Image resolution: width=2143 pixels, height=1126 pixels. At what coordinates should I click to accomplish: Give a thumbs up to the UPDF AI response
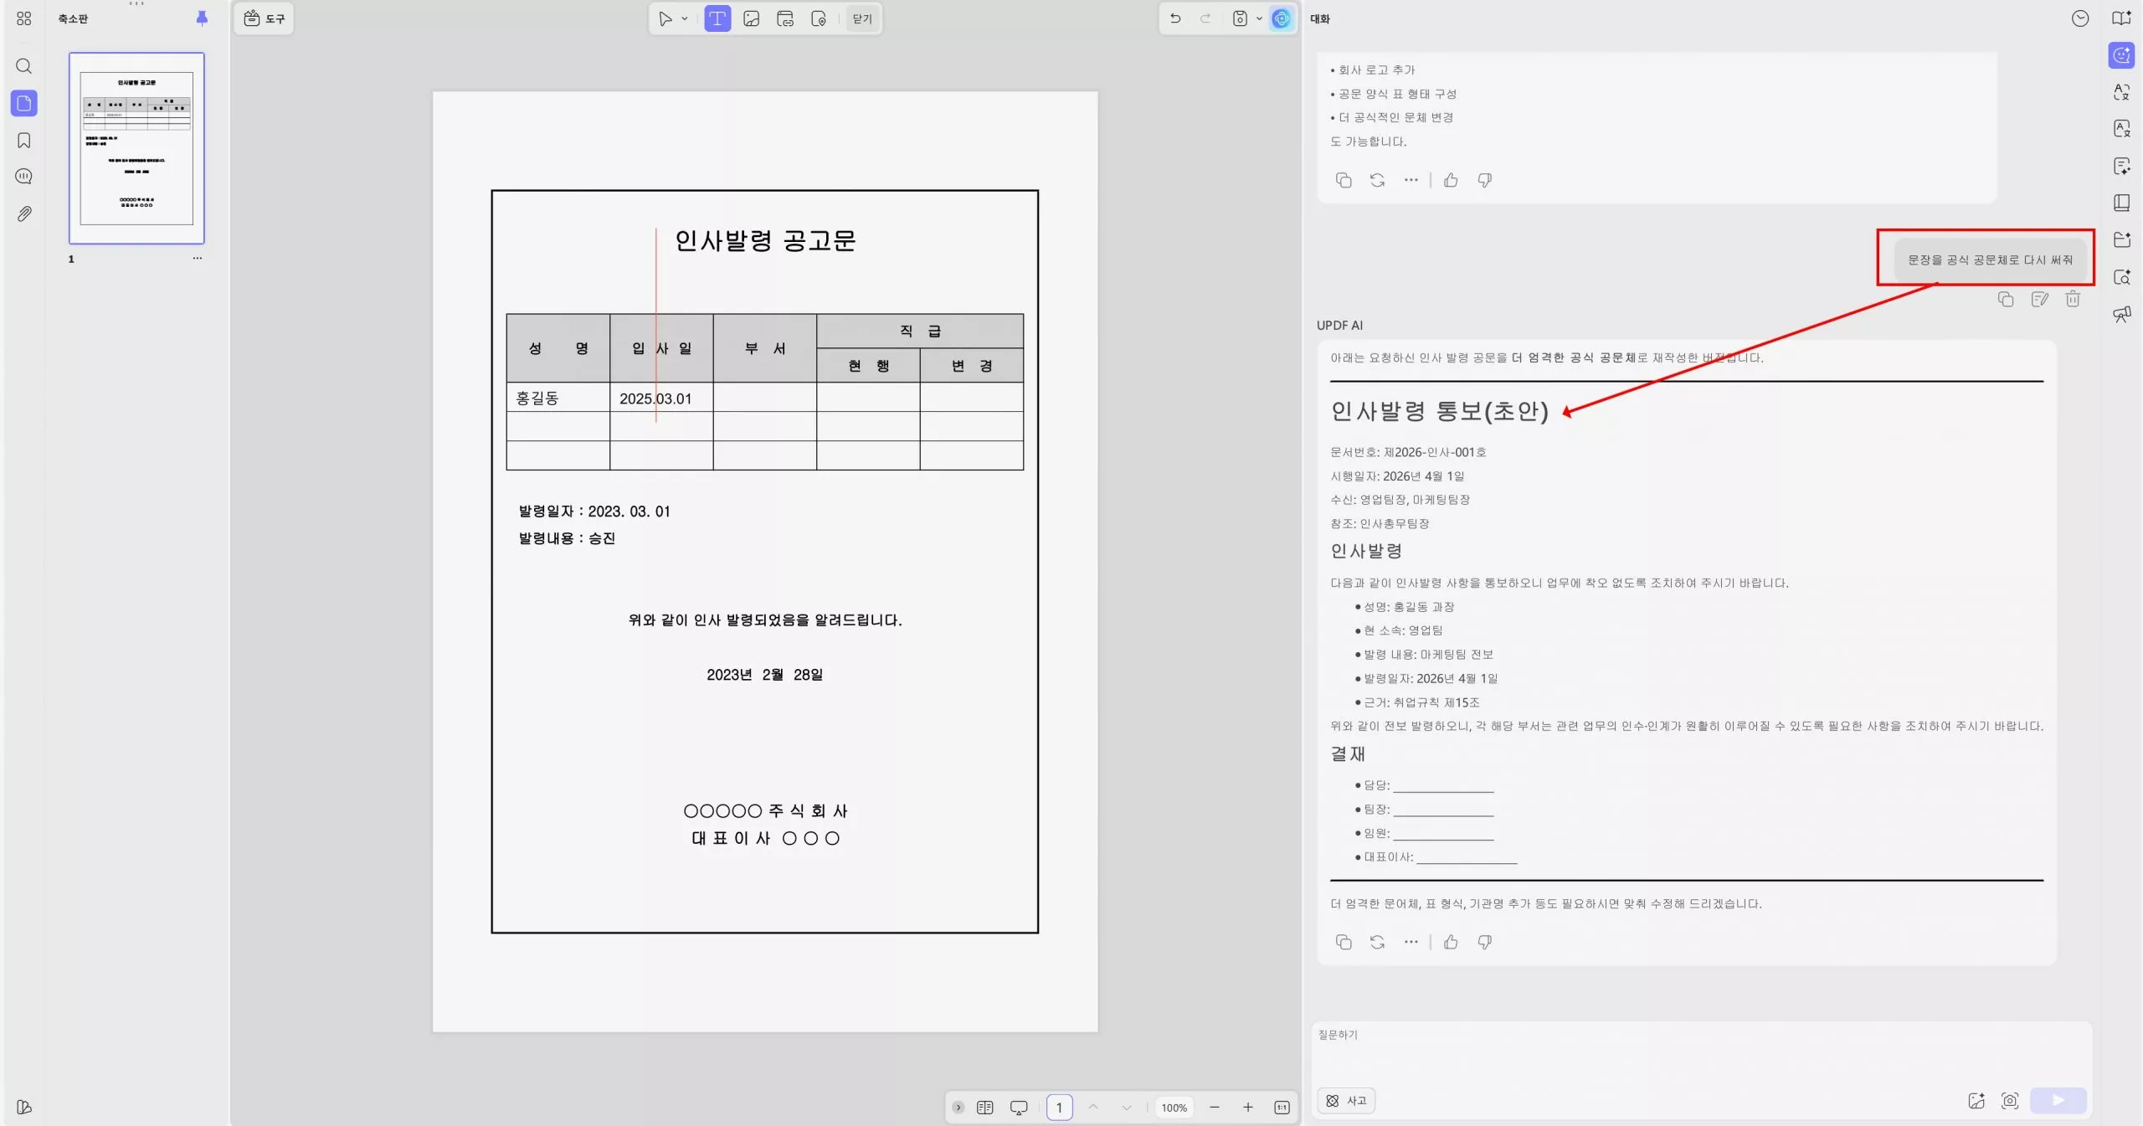(x=1450, y=942)
